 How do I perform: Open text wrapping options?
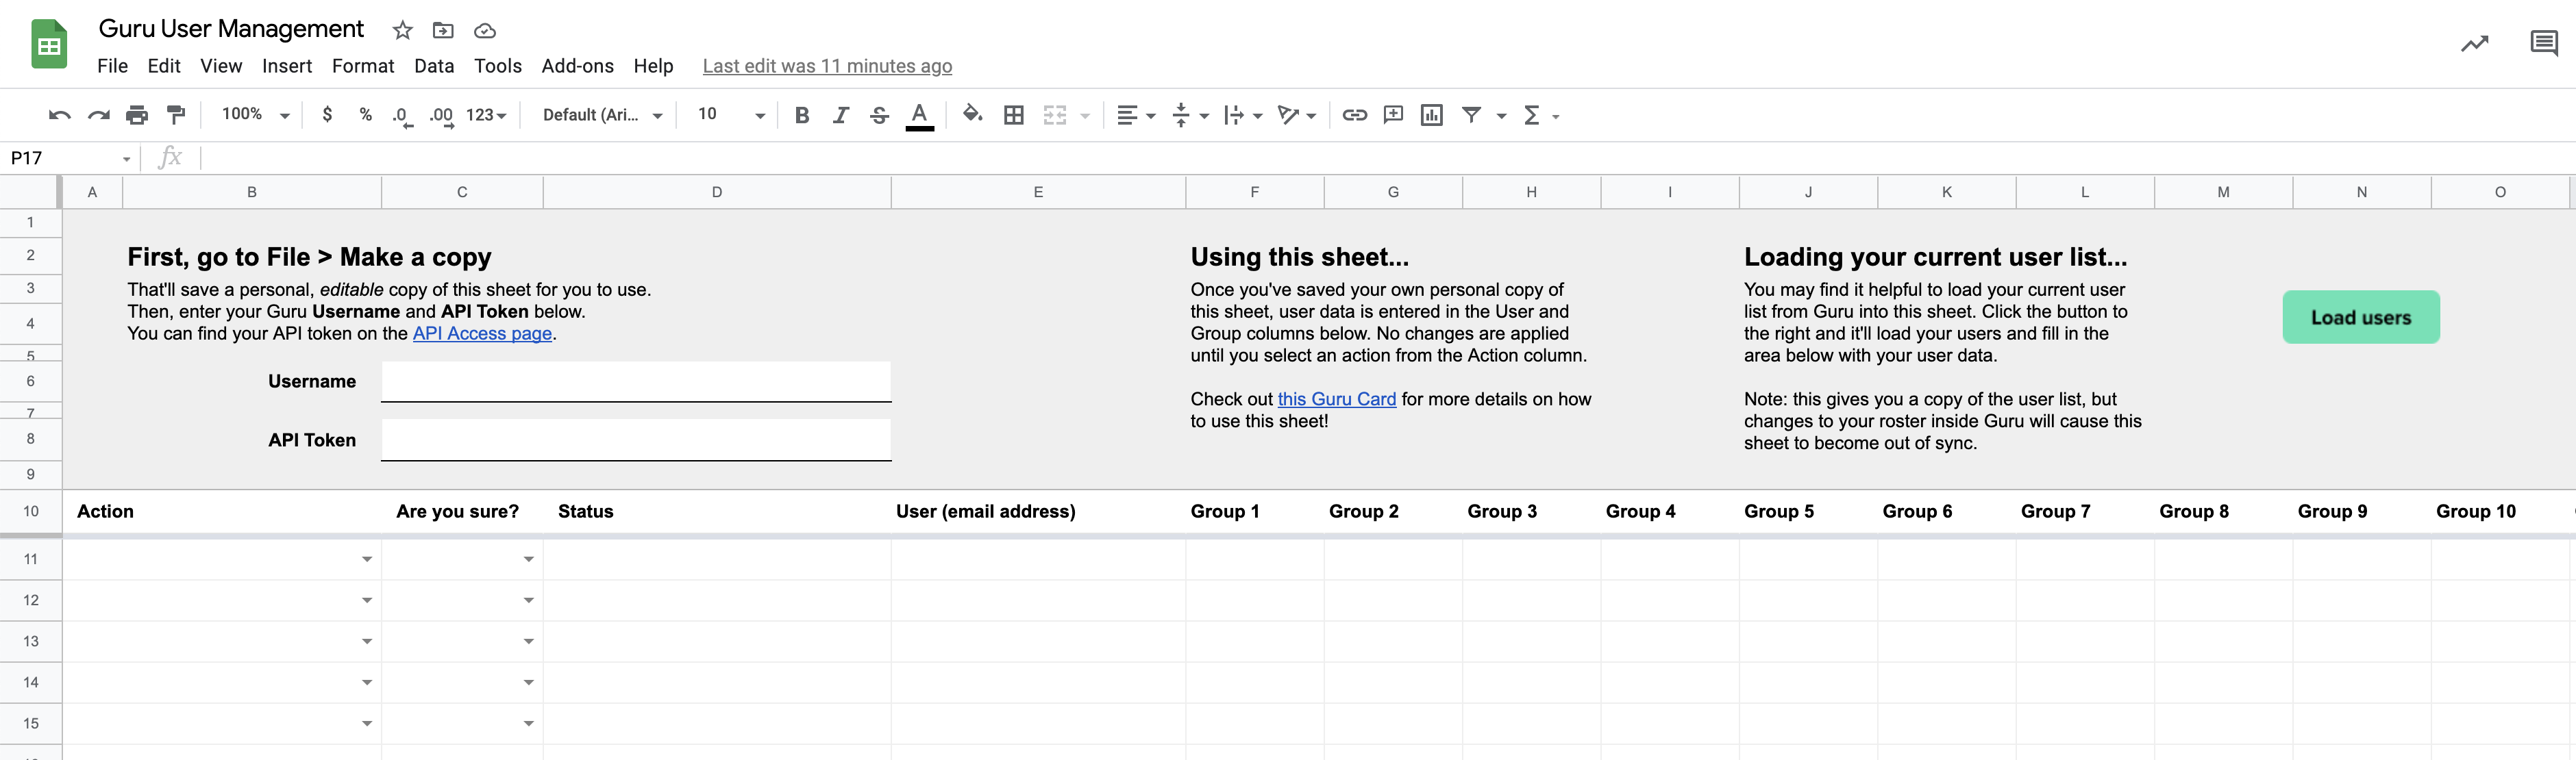tap(1243, 115)
